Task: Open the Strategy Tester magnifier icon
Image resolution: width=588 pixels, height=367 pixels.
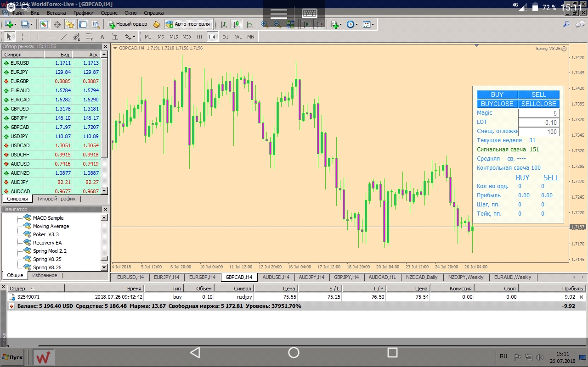Action: [x=96, y=24]
